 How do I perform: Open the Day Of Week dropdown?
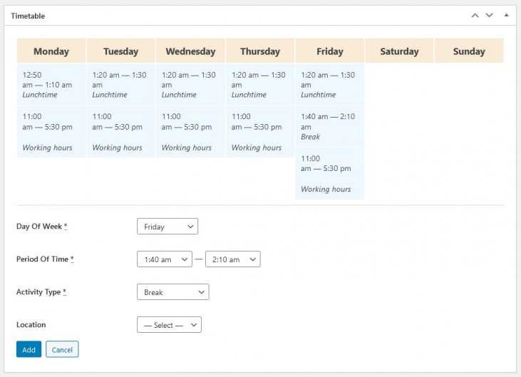click(x=167, y=227)
